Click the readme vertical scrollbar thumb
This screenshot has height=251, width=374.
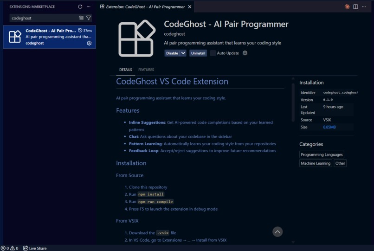(293, 103)
